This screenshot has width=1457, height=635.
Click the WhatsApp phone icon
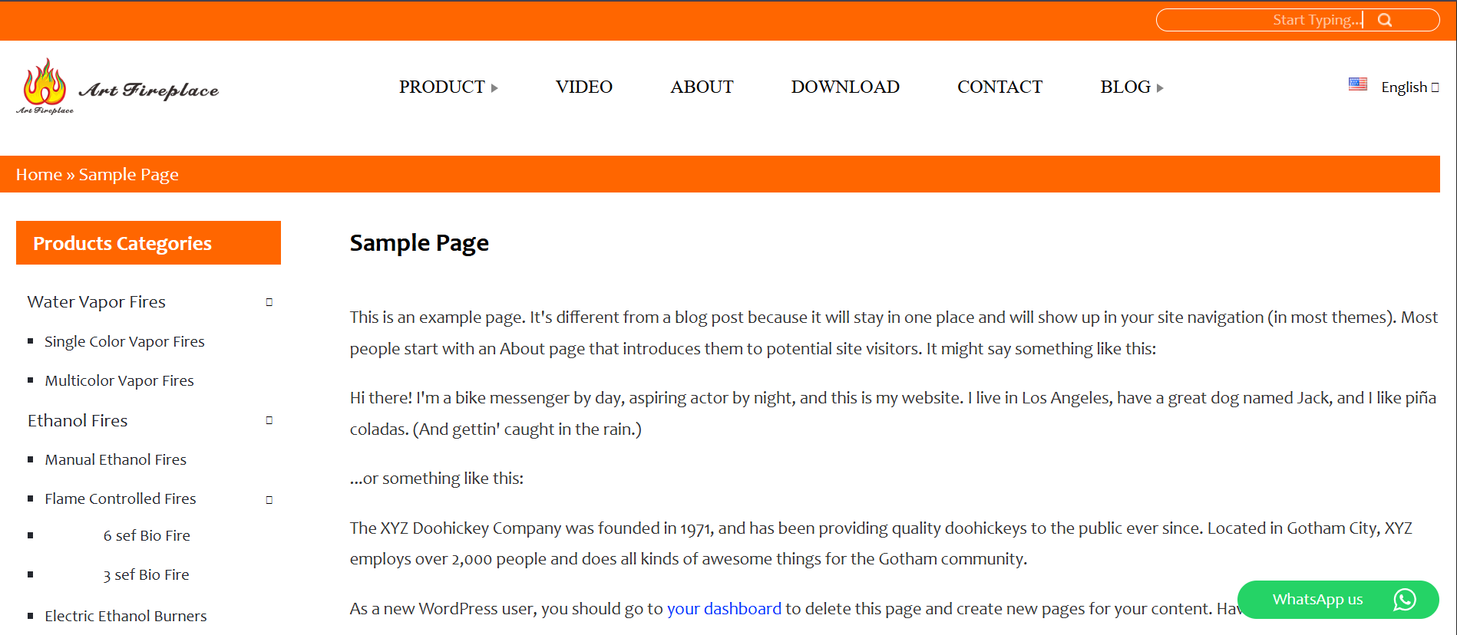pos(1404,600)
